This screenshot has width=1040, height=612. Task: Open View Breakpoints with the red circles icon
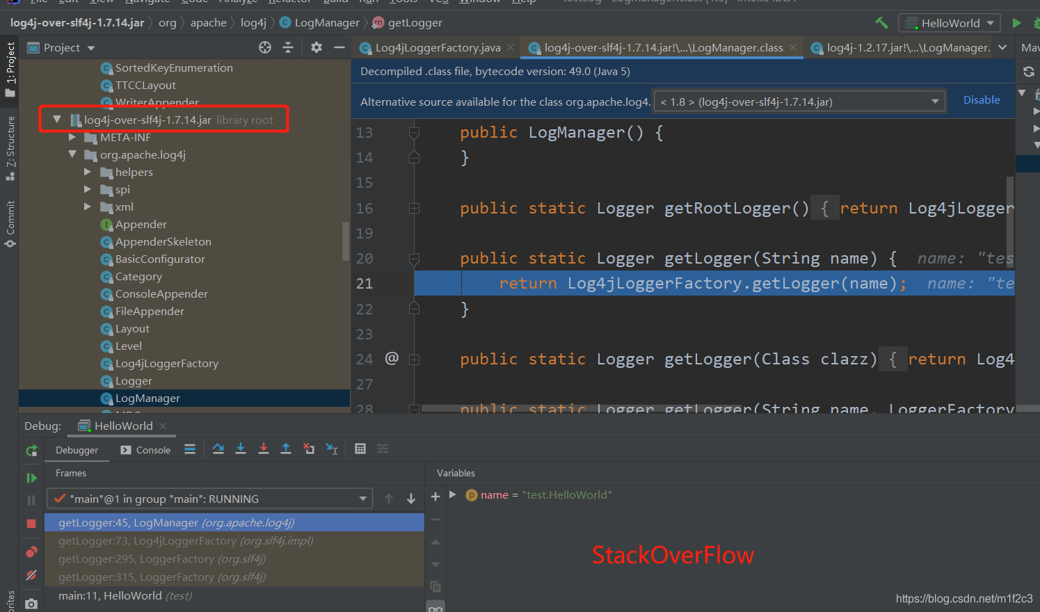tap(31, 552)
